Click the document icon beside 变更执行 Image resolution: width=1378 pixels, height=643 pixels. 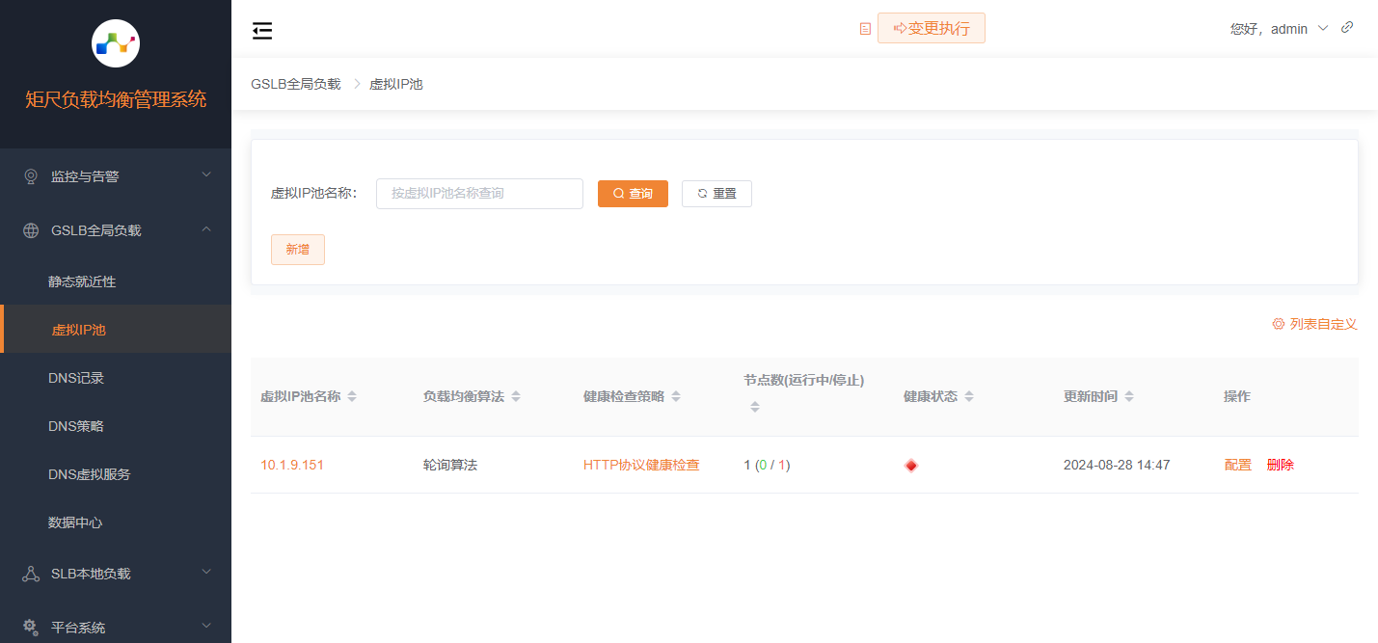coord(865,29)
